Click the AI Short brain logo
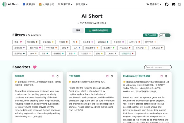This screenshot has height=123, width=184. [5, 4]
